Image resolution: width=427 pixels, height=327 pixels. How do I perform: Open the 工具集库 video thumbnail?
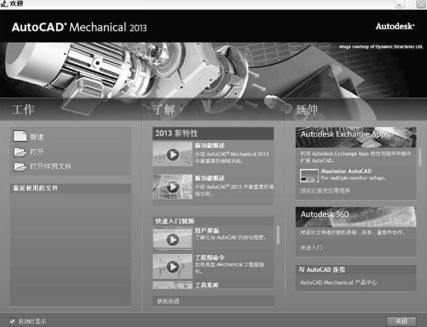[x=172, y=285]
